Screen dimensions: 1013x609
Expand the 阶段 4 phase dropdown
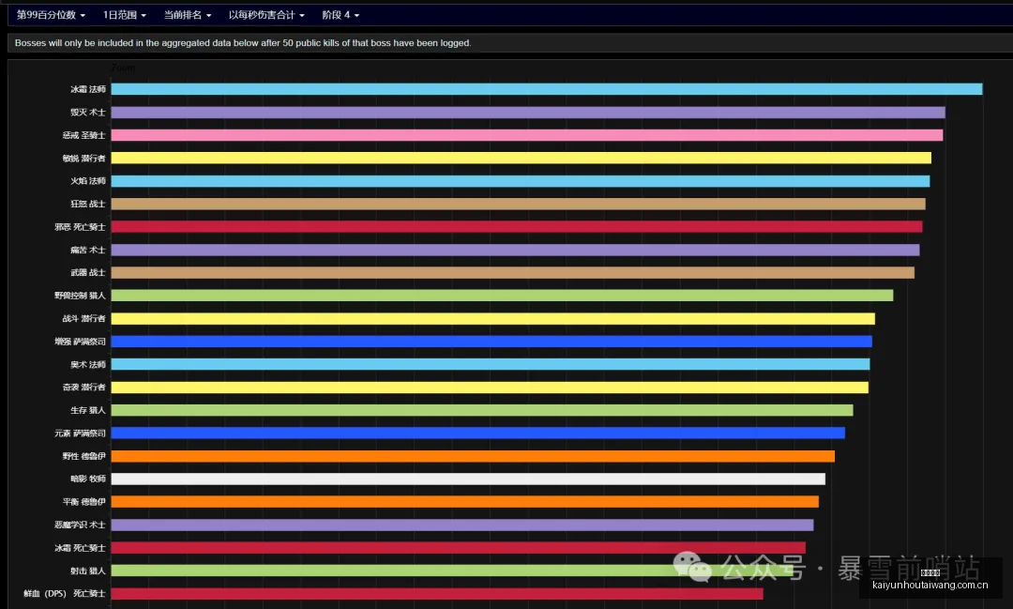[x=340, y=15]
